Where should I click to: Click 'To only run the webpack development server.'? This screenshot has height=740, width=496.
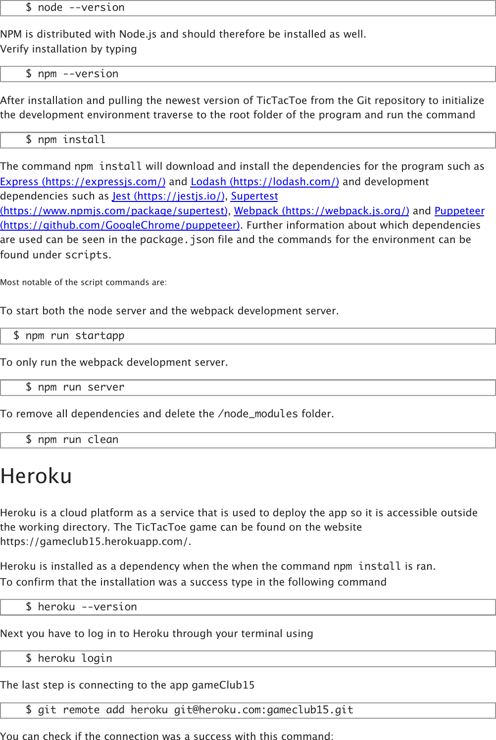point(114,362)
